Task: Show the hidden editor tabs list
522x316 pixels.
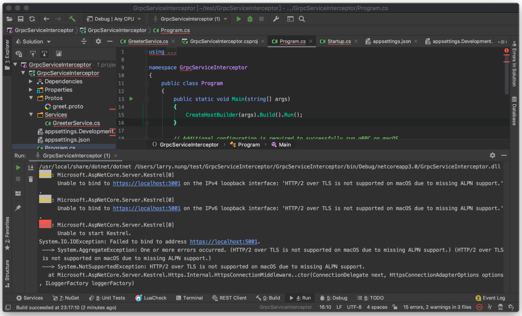Action: (502, 42)
